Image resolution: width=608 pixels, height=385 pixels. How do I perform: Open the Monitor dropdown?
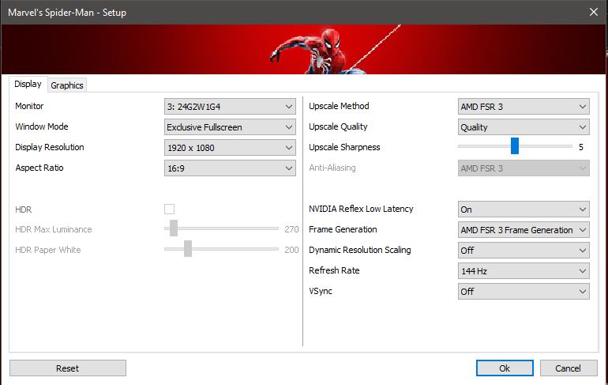[230, 107]
